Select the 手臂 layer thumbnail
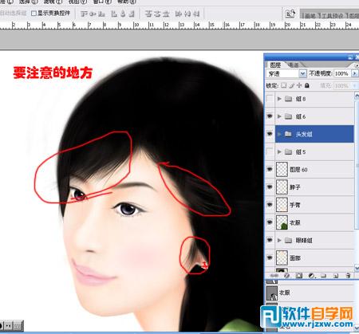Viewport: 359px width, 334px height. pyautogui.click(x=282, y=205)
